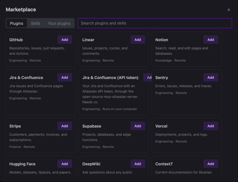Add the Linear plugin

138,40
